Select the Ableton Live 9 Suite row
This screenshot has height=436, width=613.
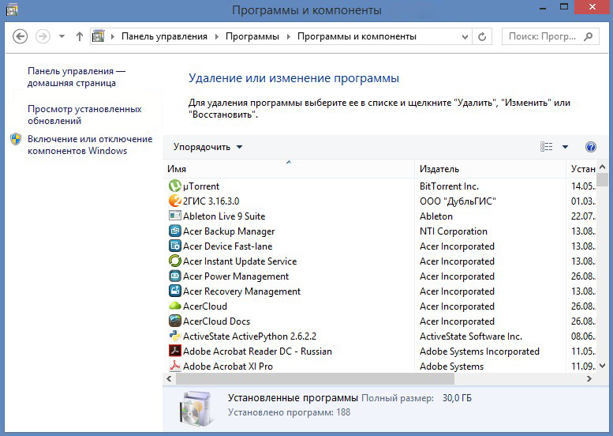coord(380,216)
